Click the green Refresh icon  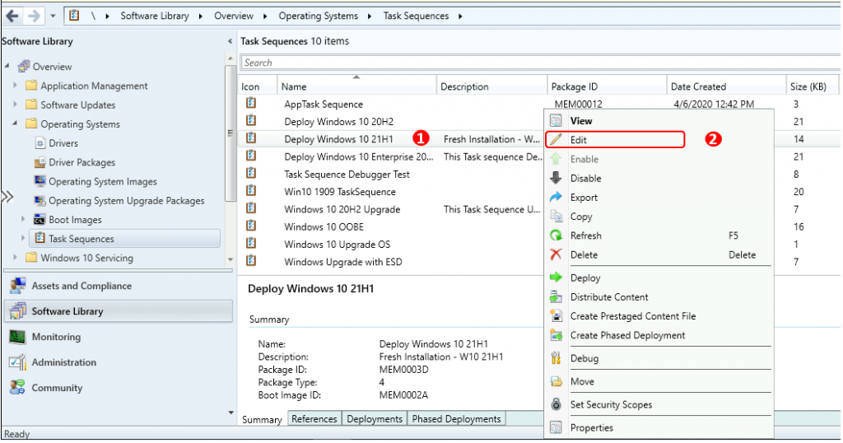[x=556, y=235]
